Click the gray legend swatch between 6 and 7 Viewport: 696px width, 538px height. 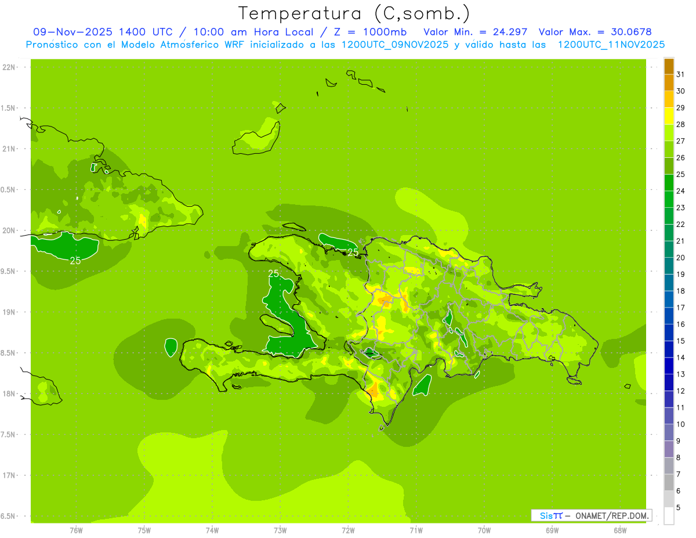click(x=669, y=482)
